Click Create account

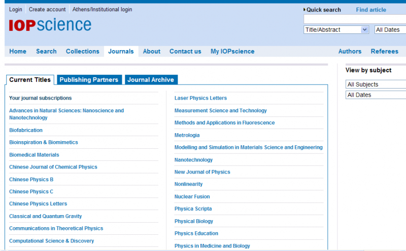(47, 9)
